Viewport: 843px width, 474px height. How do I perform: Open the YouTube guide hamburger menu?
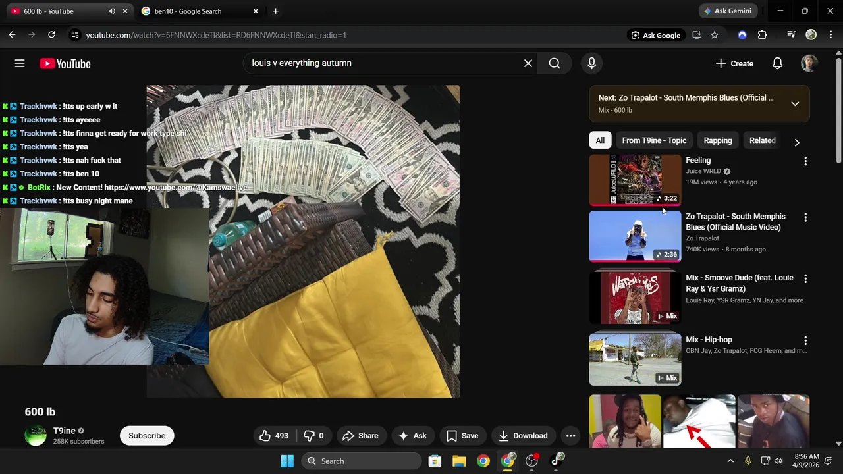20,63
